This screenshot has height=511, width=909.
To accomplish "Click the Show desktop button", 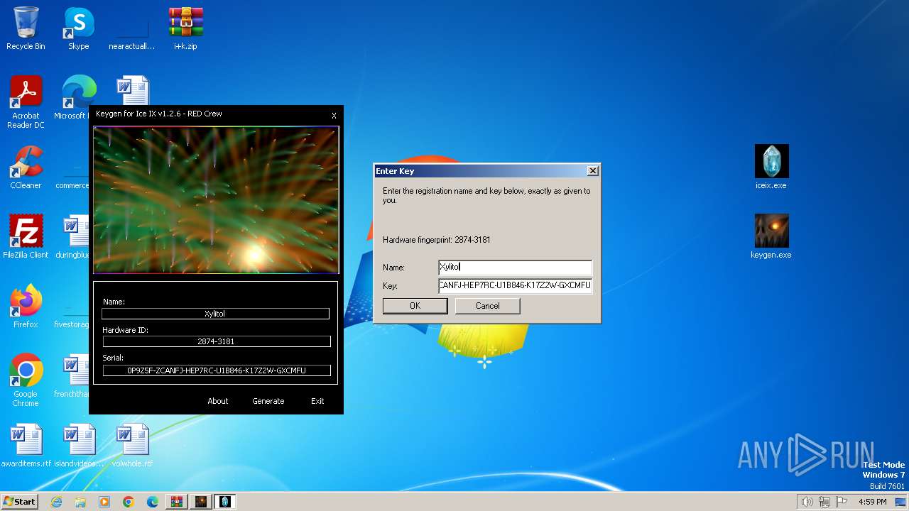I will coord(900,502).
